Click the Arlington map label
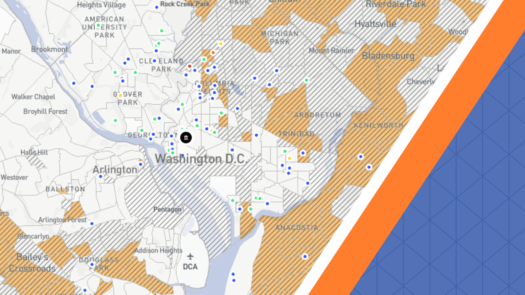 pyautogui.click(x=115, y=170)
